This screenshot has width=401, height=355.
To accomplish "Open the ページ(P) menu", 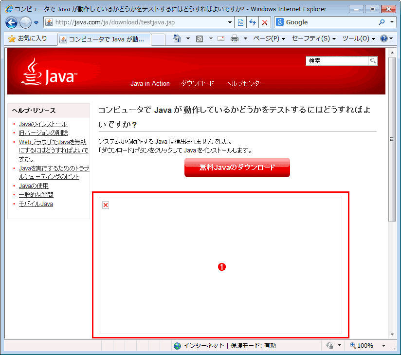I will tap(269, 38).
